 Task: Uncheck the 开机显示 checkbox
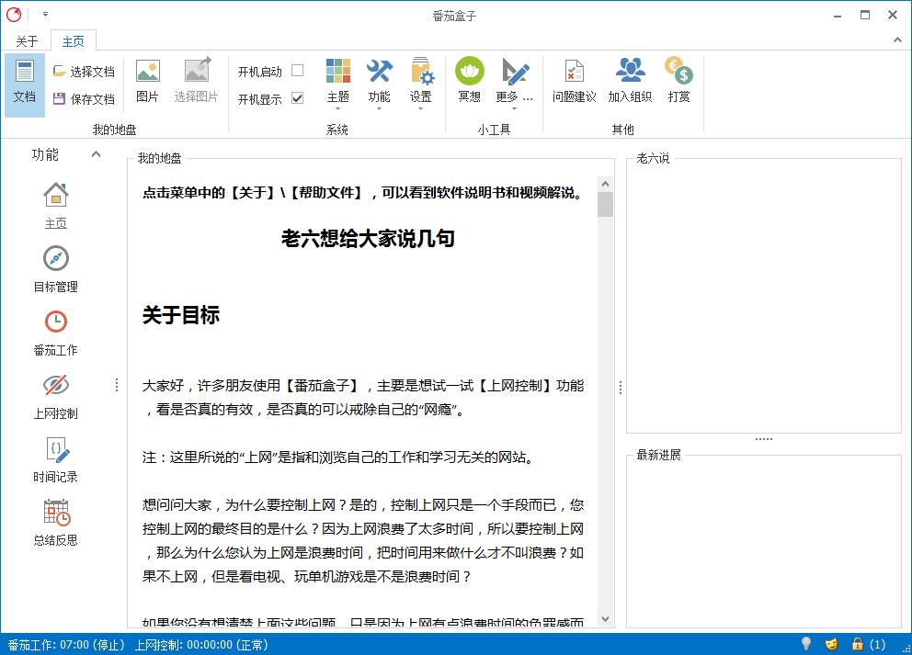point(297,98)
